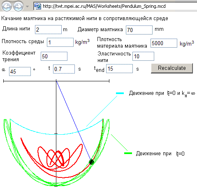Click the green legend color marker
Screen dimensions: 197x191
128,153
